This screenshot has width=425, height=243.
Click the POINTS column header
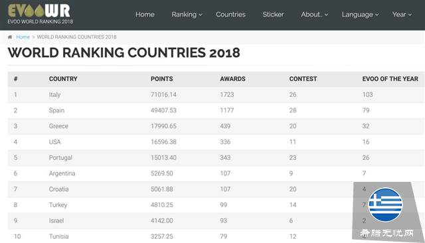[x=161, y=79]
